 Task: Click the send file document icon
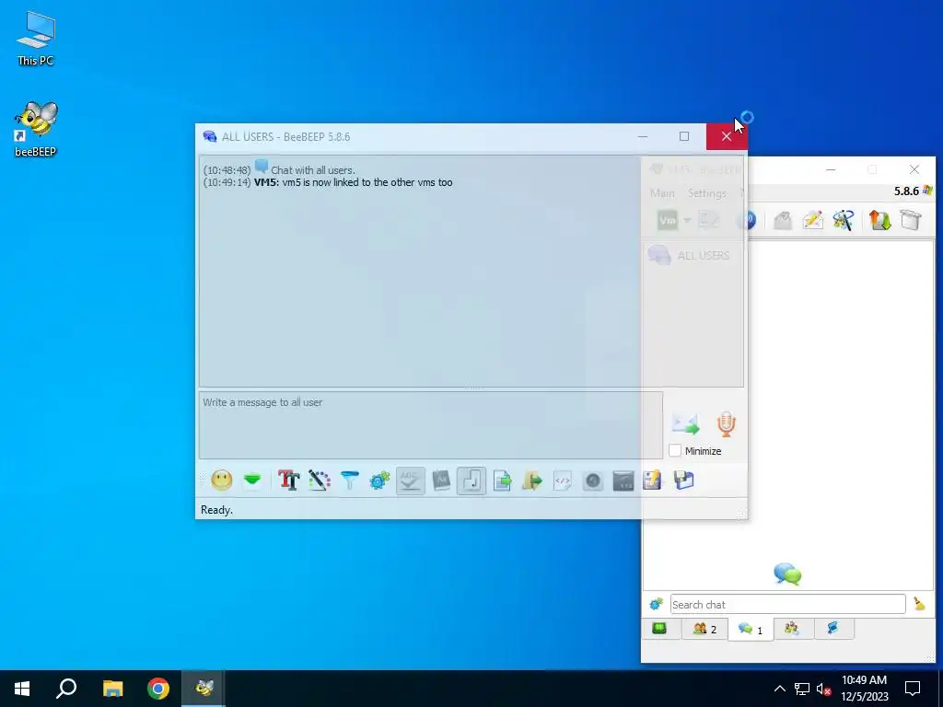click(x=502, y=481)
